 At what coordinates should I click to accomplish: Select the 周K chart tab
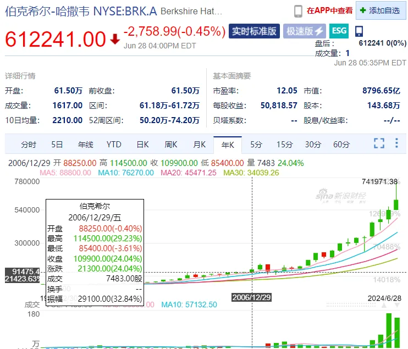171,145
